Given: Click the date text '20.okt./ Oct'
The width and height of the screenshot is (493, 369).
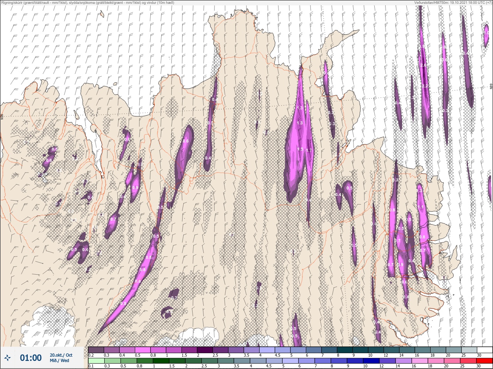Looking at the screenshot, I should click(x=61, y=355).
